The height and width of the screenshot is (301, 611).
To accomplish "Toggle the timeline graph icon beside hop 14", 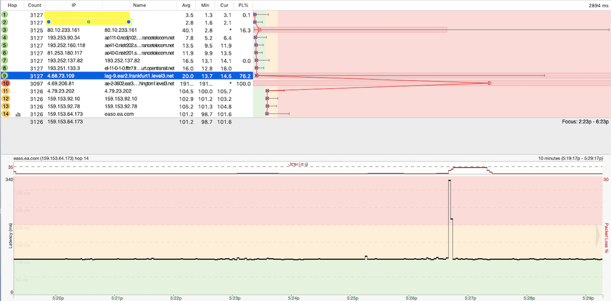I will tap(18, 114).
